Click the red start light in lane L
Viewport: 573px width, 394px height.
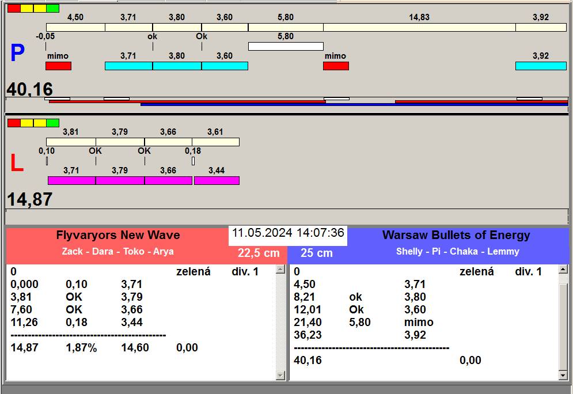(14, 123)
